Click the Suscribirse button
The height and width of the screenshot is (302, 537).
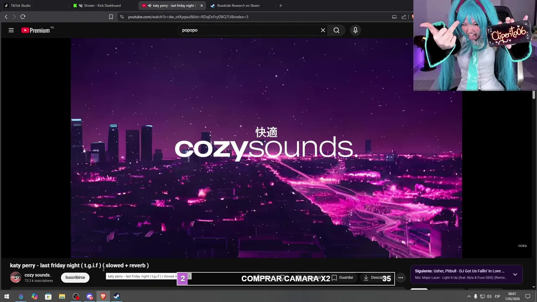pyautogui.click(x=75, y=277)
